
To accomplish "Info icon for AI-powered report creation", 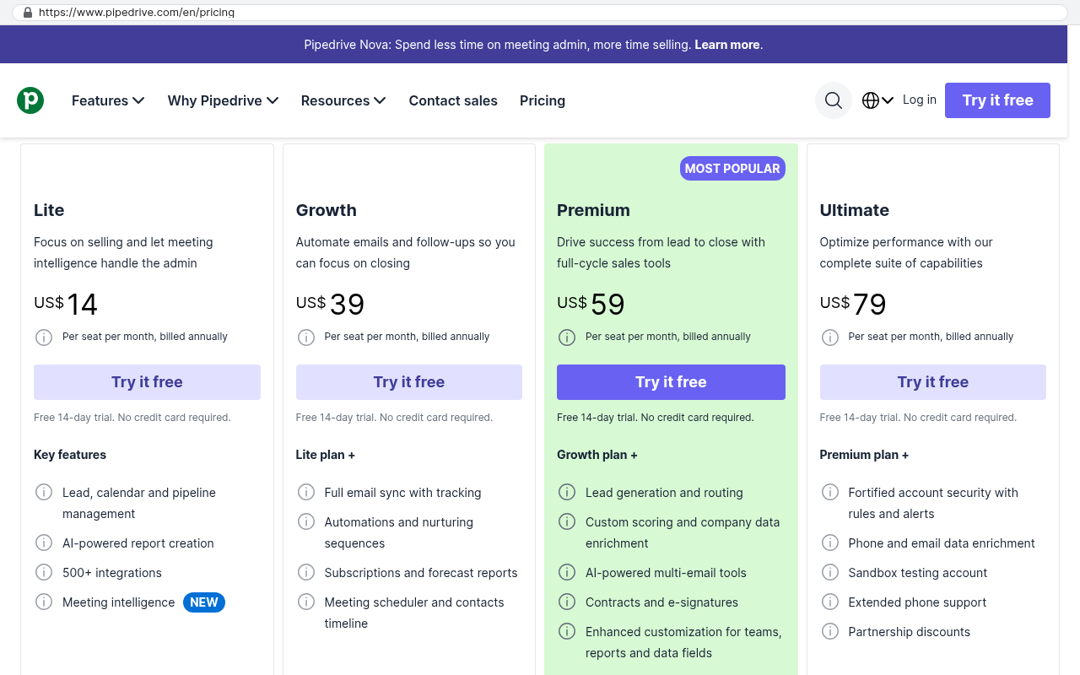I will (43, 543).
